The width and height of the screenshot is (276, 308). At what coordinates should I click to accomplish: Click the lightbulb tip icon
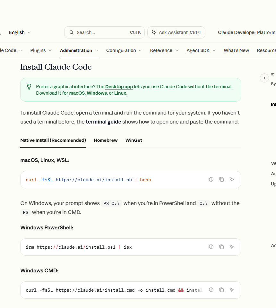(x=29, y=87)
